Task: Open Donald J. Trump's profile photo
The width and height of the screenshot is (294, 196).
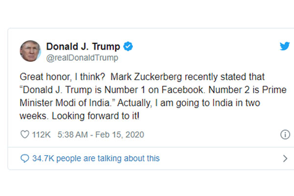Action: 30,51
